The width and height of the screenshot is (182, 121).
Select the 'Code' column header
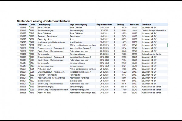32,25
